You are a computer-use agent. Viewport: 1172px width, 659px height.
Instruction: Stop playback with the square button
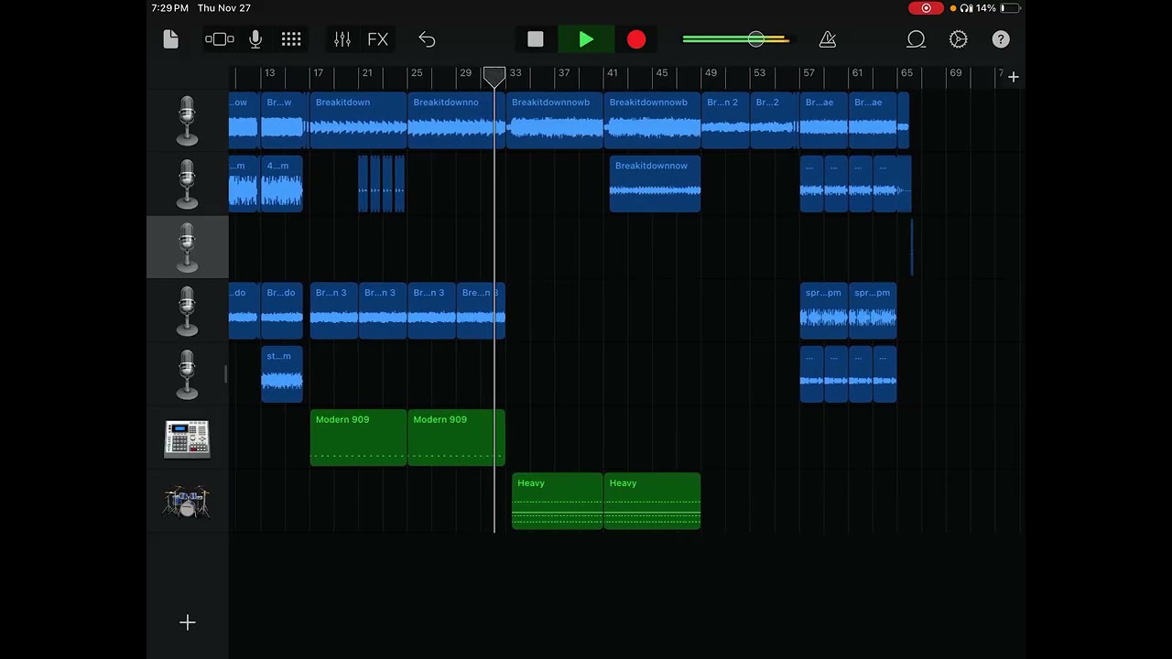tap(536, 39)
